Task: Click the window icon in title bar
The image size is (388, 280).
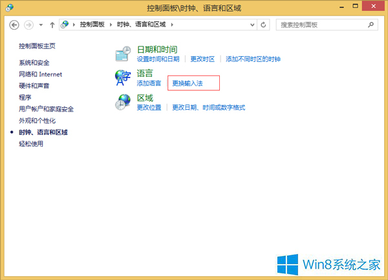Action: 10,8
